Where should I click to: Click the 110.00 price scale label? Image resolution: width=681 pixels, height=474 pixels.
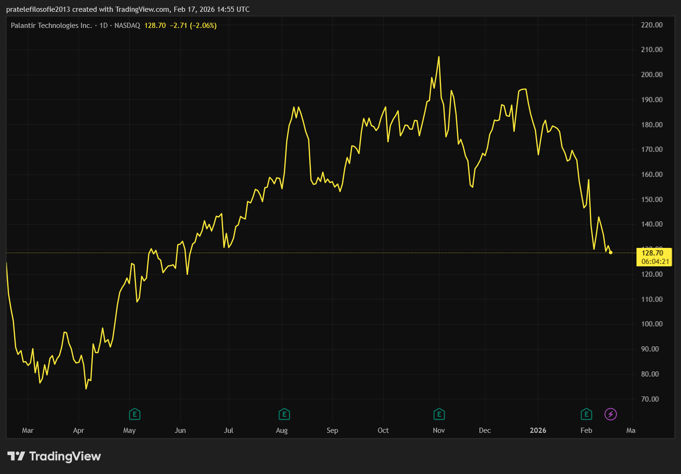click(652, 299)
